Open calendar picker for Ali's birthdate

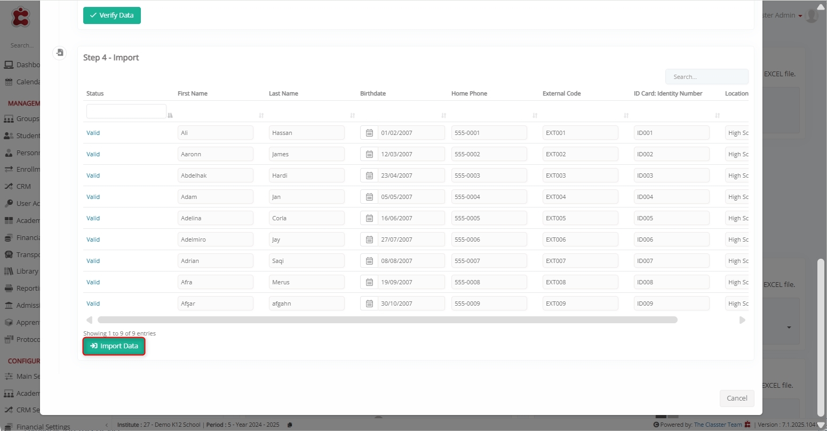tap(369, 133)
